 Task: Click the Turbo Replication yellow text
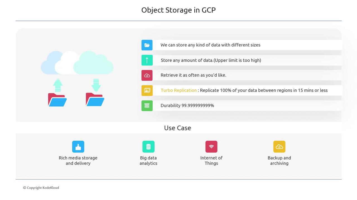(179, 90)
